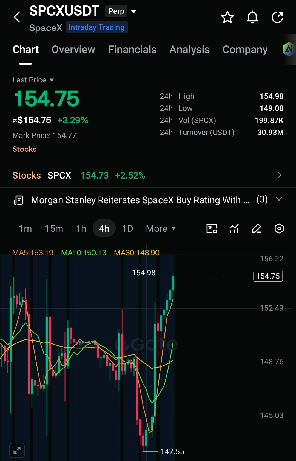Switch to the Analysis tab
Viewport: 296px width, 461px height.
(190, 50)
